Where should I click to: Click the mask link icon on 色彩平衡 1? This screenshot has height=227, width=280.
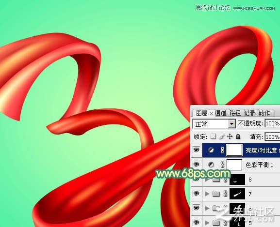tap(222, 165)
